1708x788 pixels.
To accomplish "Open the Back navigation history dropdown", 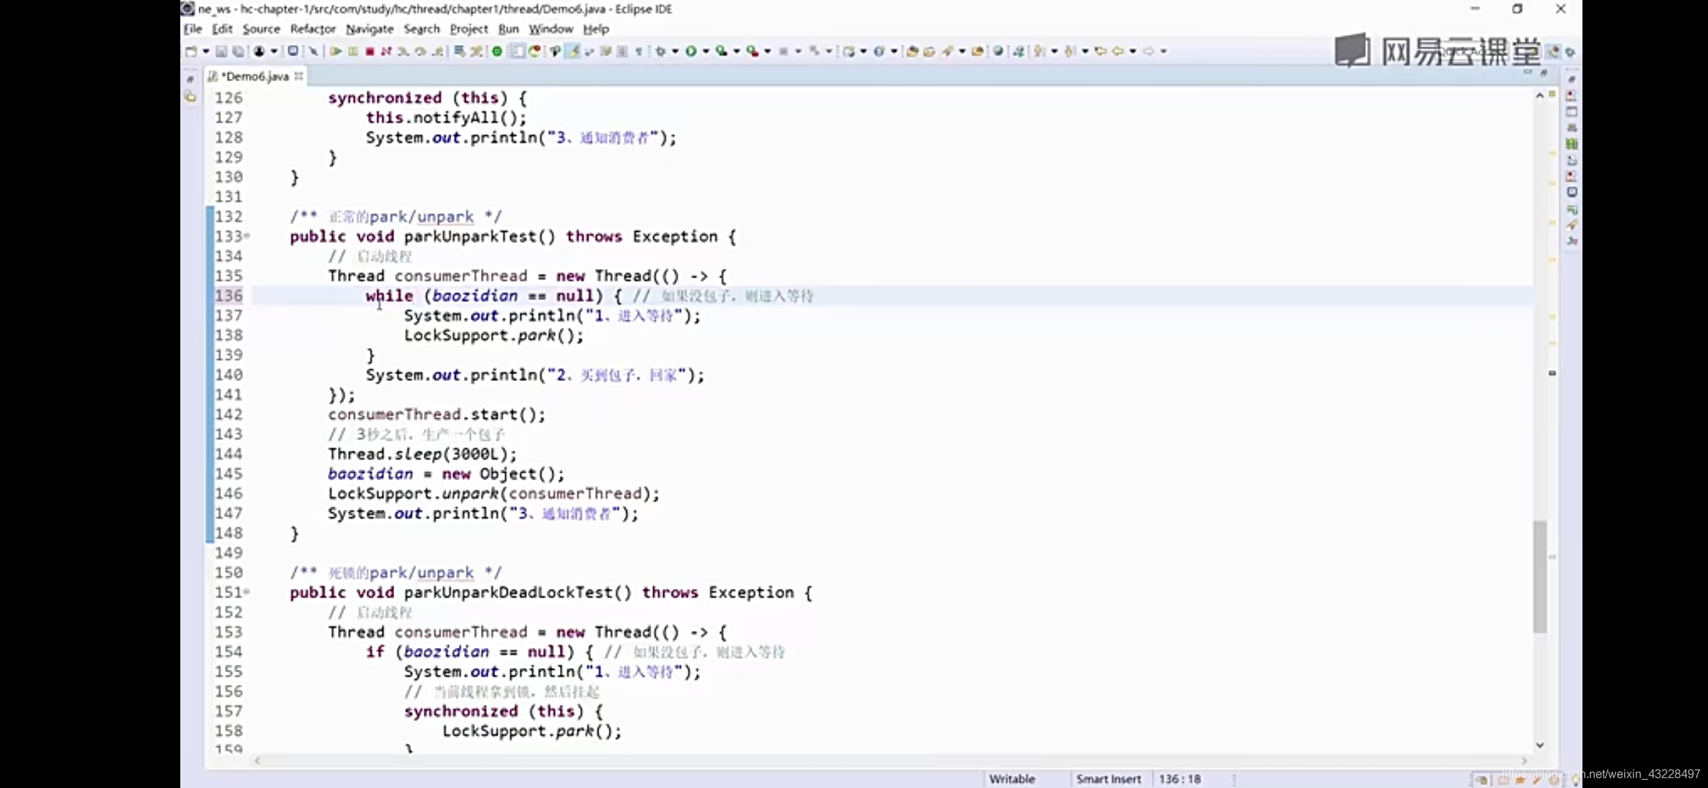I will (1133, 51).
